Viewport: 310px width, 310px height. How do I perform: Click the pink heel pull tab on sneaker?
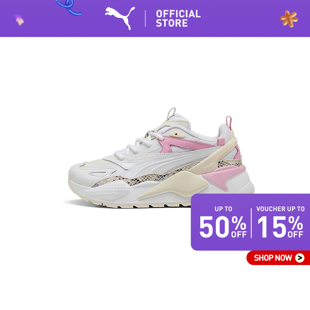pyautogui.click(x=229, y=122)
